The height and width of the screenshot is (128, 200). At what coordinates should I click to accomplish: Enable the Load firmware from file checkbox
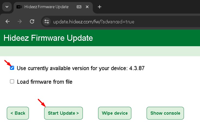point(12,82)
